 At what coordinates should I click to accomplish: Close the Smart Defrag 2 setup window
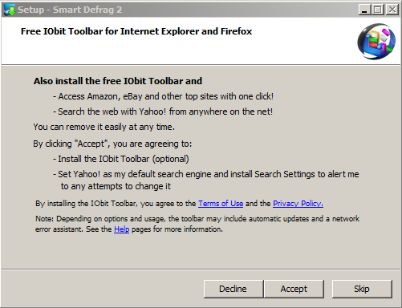(392, 10)
